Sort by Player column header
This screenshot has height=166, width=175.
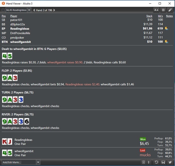point(14,16)
